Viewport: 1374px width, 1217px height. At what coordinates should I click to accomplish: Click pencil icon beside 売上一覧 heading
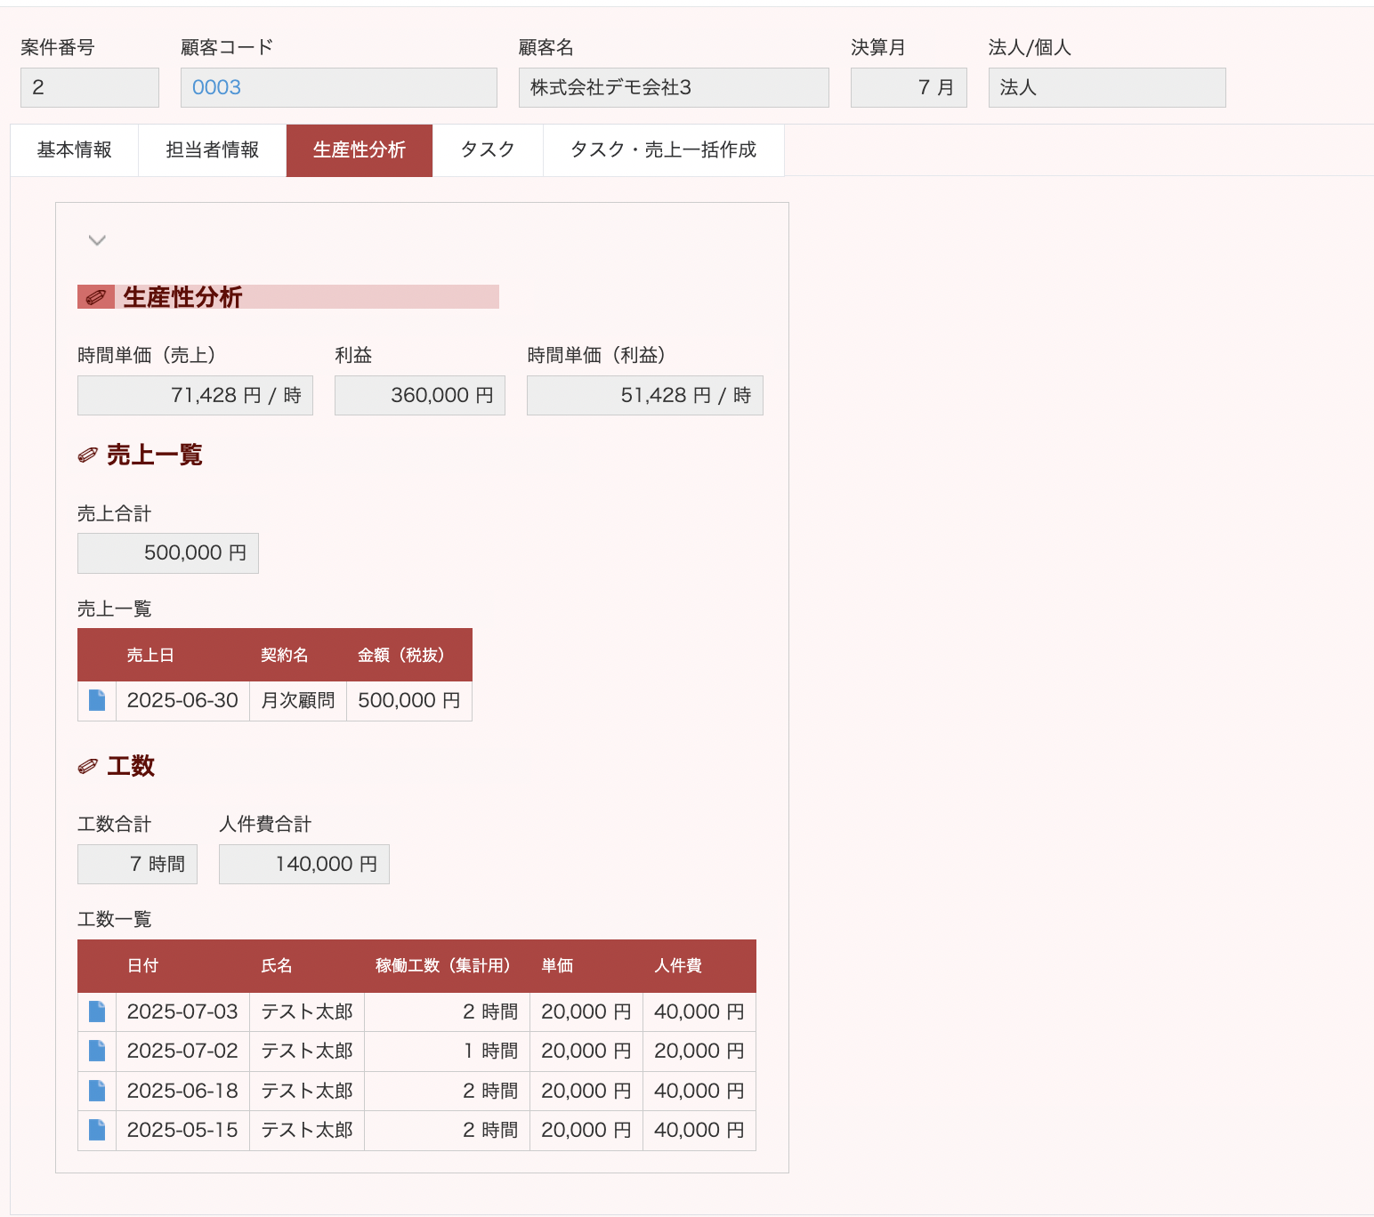[87, 455]
